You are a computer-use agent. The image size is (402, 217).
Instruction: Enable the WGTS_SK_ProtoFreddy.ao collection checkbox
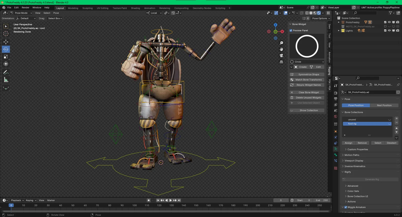tap(385, 26)
